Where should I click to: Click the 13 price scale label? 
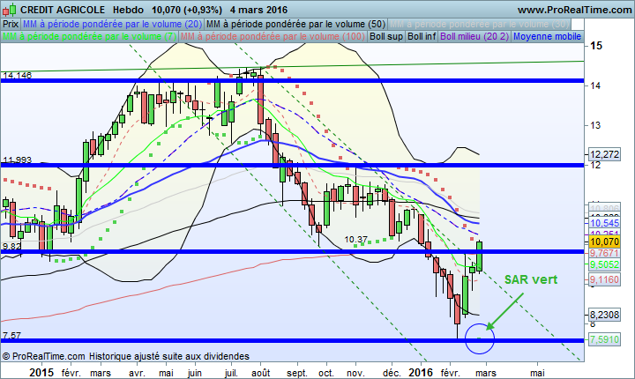point(595,125)
